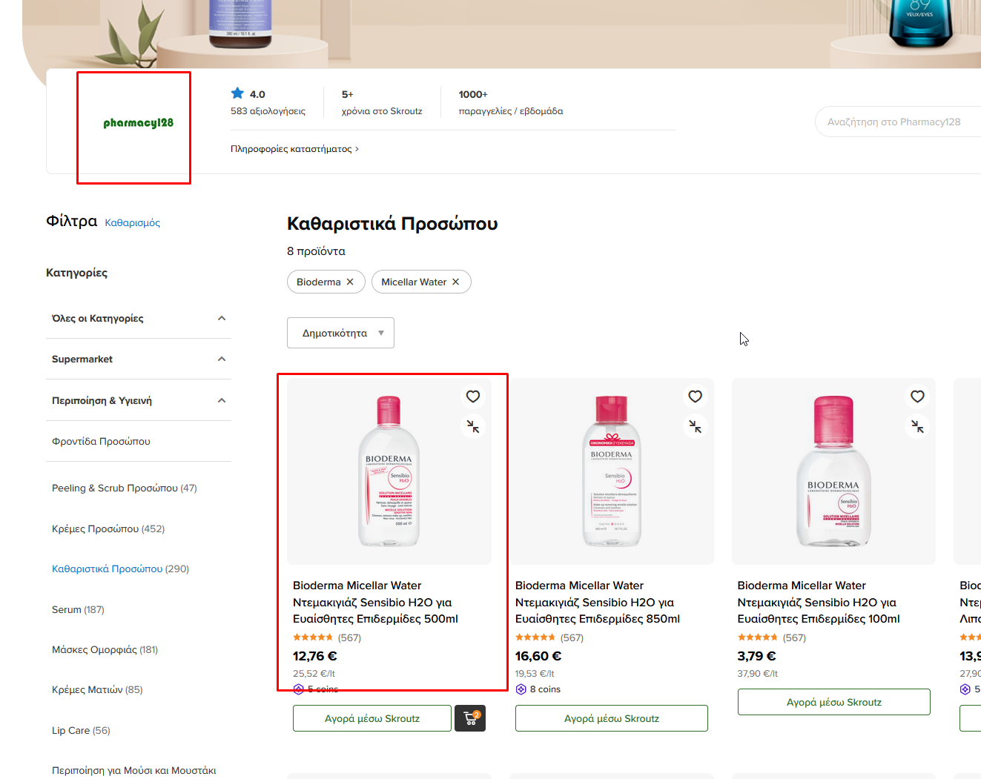Click the Καθαρισμός link to clear filters
Viewport: 981px width, 779px height.
(133, 222)
